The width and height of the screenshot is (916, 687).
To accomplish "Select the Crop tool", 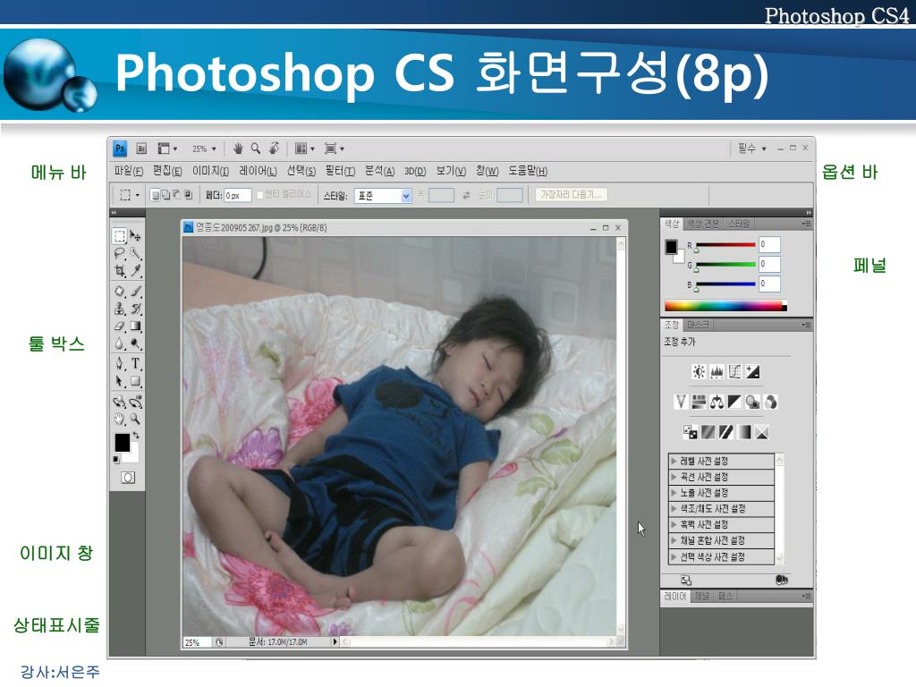I will coord(119,271).
